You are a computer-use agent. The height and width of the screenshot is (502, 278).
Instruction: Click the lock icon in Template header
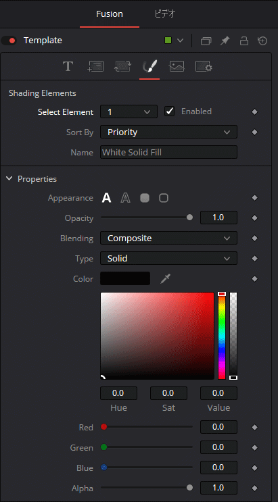pos(244,41)
